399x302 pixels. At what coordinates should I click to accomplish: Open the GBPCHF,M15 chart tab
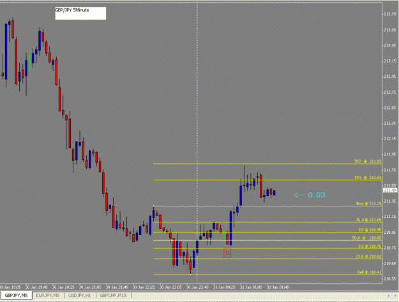tap(113, 296)
